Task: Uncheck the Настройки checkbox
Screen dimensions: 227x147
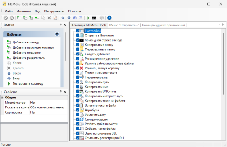Action: click(x=78, y=31)
